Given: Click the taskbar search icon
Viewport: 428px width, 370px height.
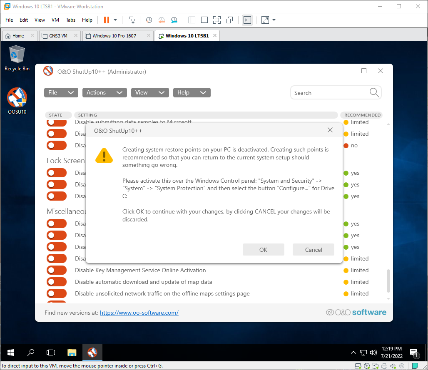Looking at the screenshot, I should (31, 353).
